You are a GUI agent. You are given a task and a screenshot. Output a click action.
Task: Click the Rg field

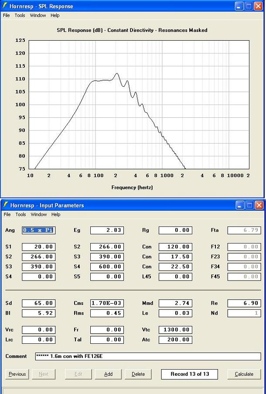[176, 230]
